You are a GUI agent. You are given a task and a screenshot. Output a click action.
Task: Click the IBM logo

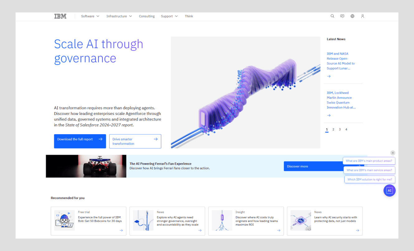(x=60, y=16)
